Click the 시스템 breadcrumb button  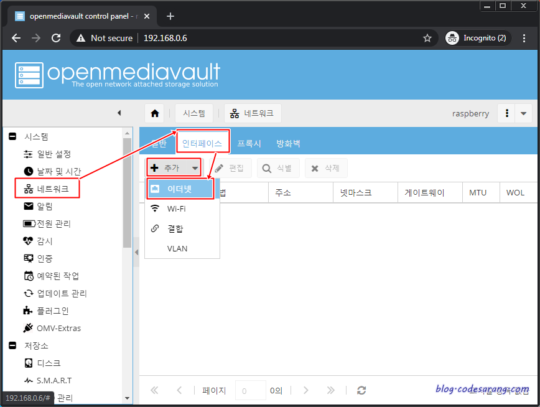point(194,113)
